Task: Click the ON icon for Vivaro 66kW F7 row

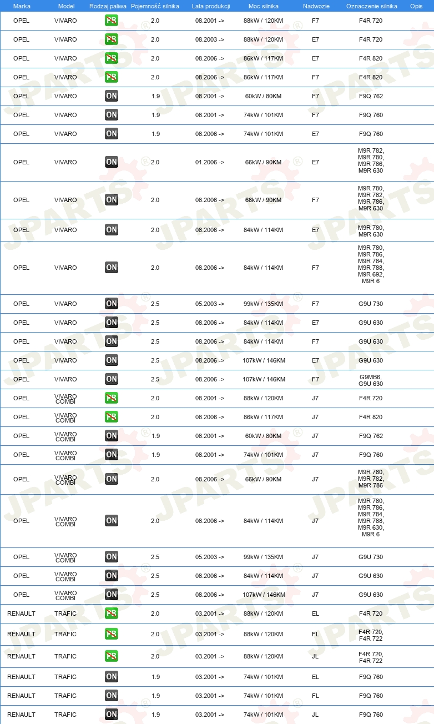Action: coord(112,200)
